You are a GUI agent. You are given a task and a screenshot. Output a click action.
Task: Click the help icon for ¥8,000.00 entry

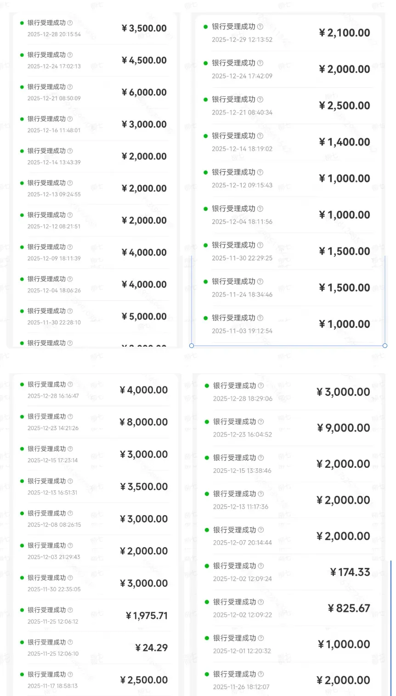click(x=70, y=416)
